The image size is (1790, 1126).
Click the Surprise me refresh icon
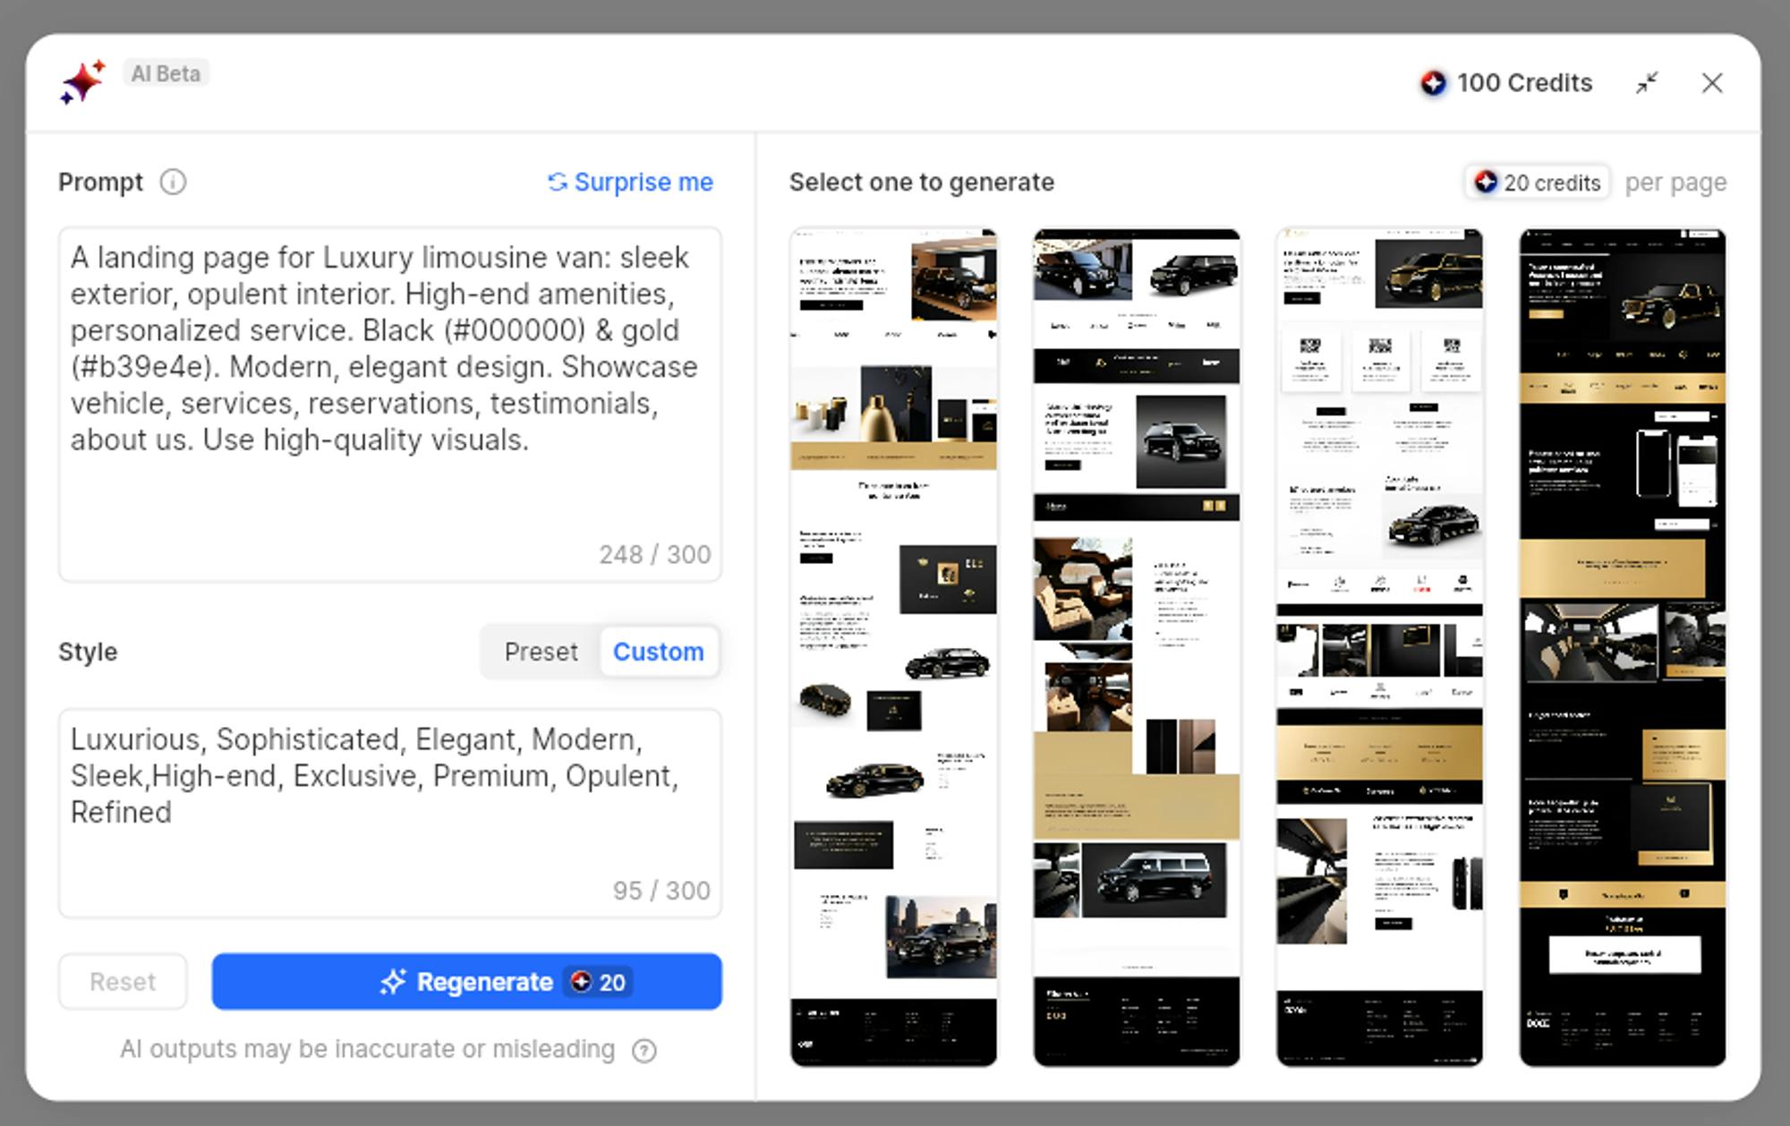[558, 183]
